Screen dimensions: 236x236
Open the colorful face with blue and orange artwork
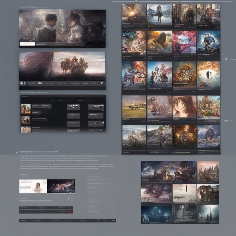point(134,43)
